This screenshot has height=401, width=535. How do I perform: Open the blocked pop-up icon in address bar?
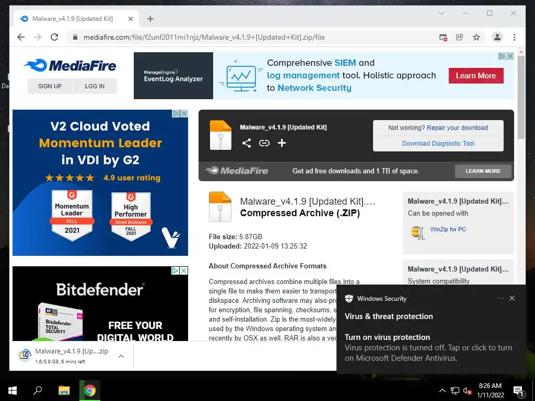coord(443,38)
